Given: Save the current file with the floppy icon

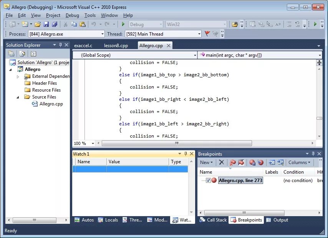Looking at the screenshot, I should (46, 25).
